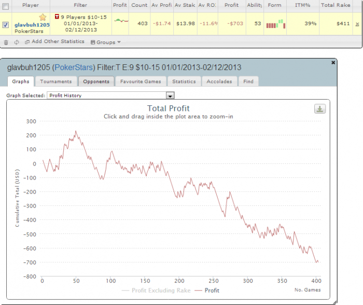Open the Statistics tab

[184, 81]
